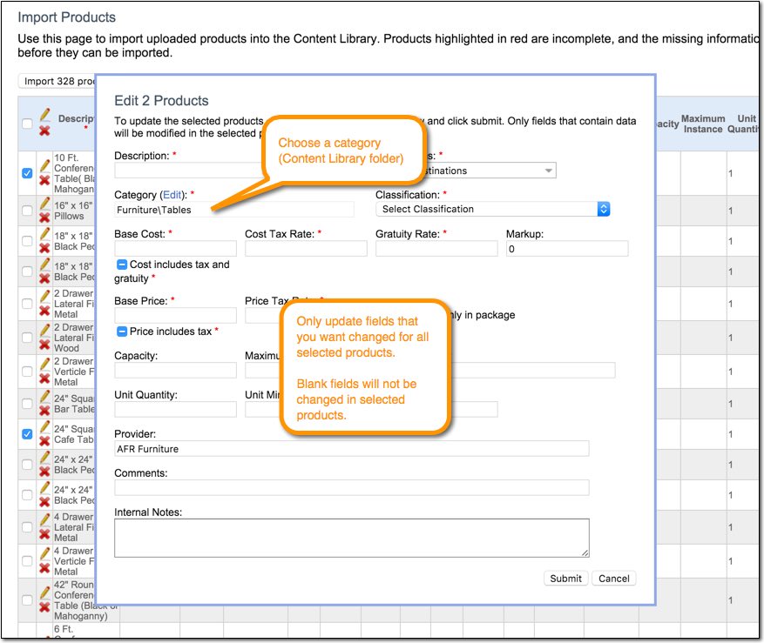Image resolution: width=764 pixels, height=643 pixels.
Task: Click the red X delete icon in the table header
Action: [x=44, y=131]
